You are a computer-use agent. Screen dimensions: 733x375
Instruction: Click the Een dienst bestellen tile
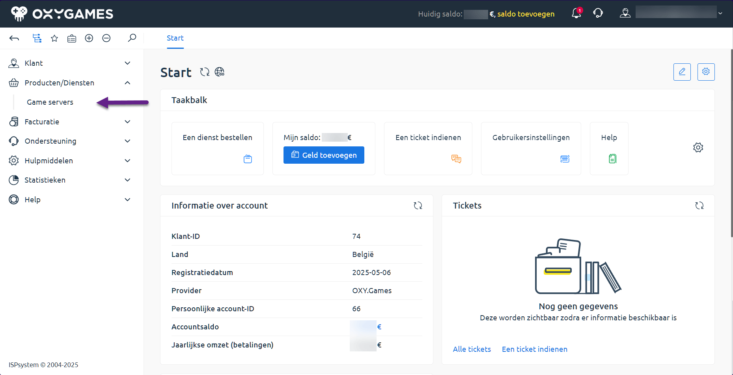click(x=217, y=148)
